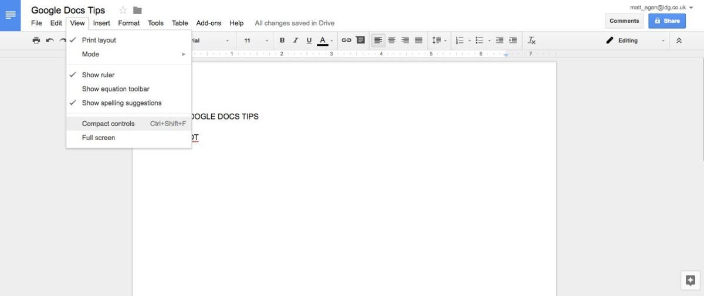
Task: Click the Decrease indent icon
Action: 500,40
